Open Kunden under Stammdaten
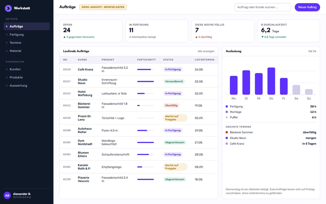Image resolution: width=326 pixels, height=204 pixels. [27, 69]
